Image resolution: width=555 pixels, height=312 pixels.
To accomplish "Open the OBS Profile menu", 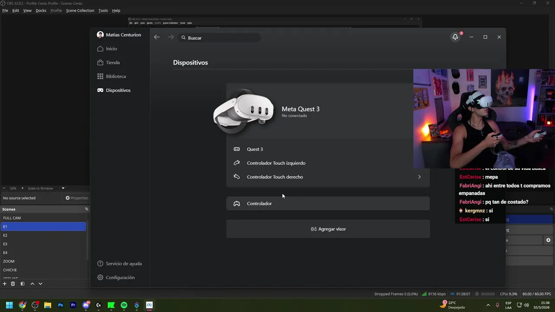I will click(56, 10).
